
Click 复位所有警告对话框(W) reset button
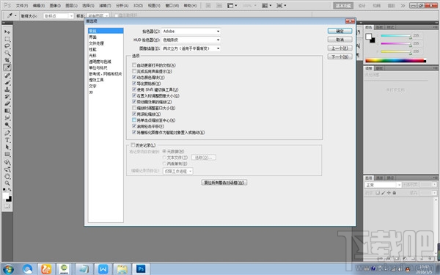tap(224, 183)
